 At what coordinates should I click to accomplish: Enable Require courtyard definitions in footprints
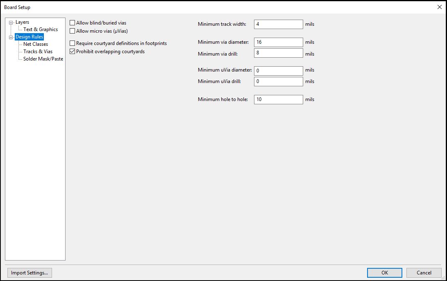point(73,43)
